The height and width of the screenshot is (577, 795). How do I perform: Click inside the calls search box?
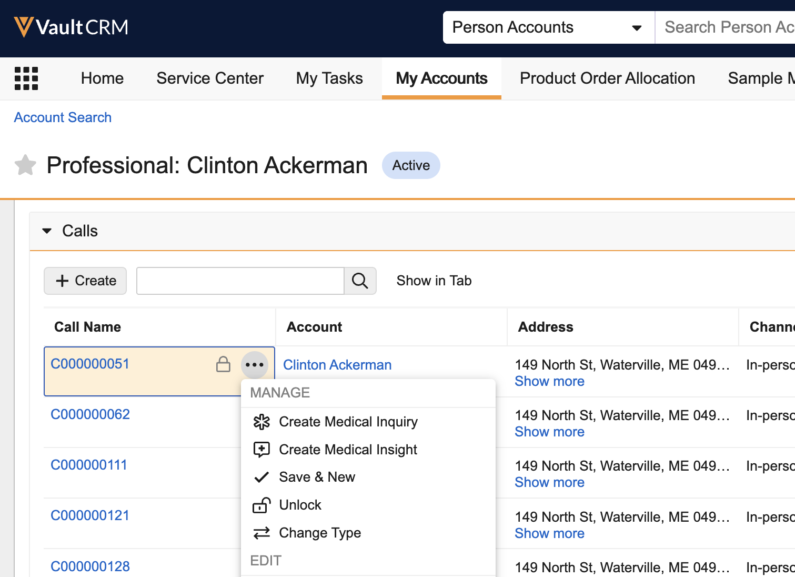click(239, 281)
